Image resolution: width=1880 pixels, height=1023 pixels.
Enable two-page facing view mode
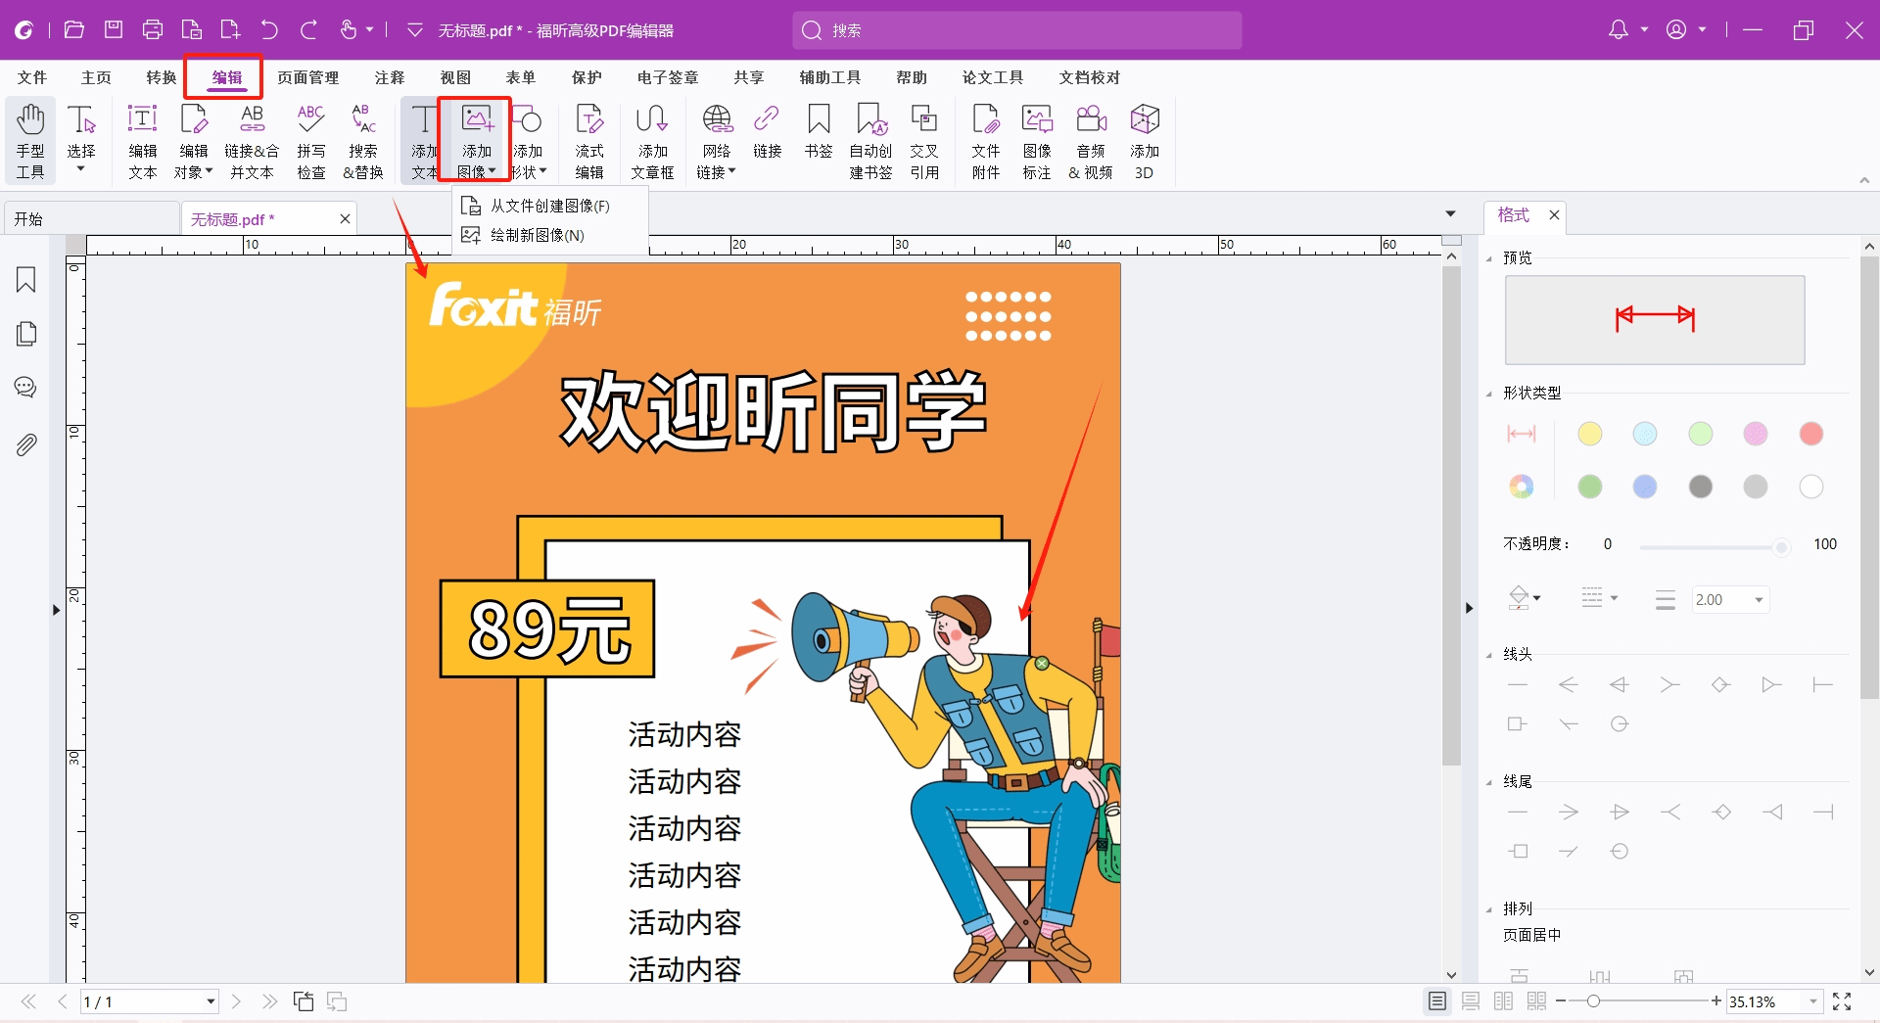(x=1503, y=1001)
